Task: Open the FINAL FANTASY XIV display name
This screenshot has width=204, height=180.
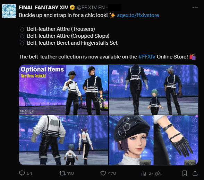Action: pyautogui.click(x=43, y=8)
